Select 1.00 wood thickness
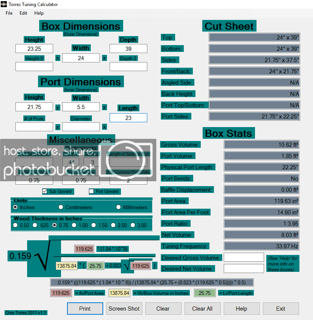The width and height of the screenshot is (313, 320). 74,225
